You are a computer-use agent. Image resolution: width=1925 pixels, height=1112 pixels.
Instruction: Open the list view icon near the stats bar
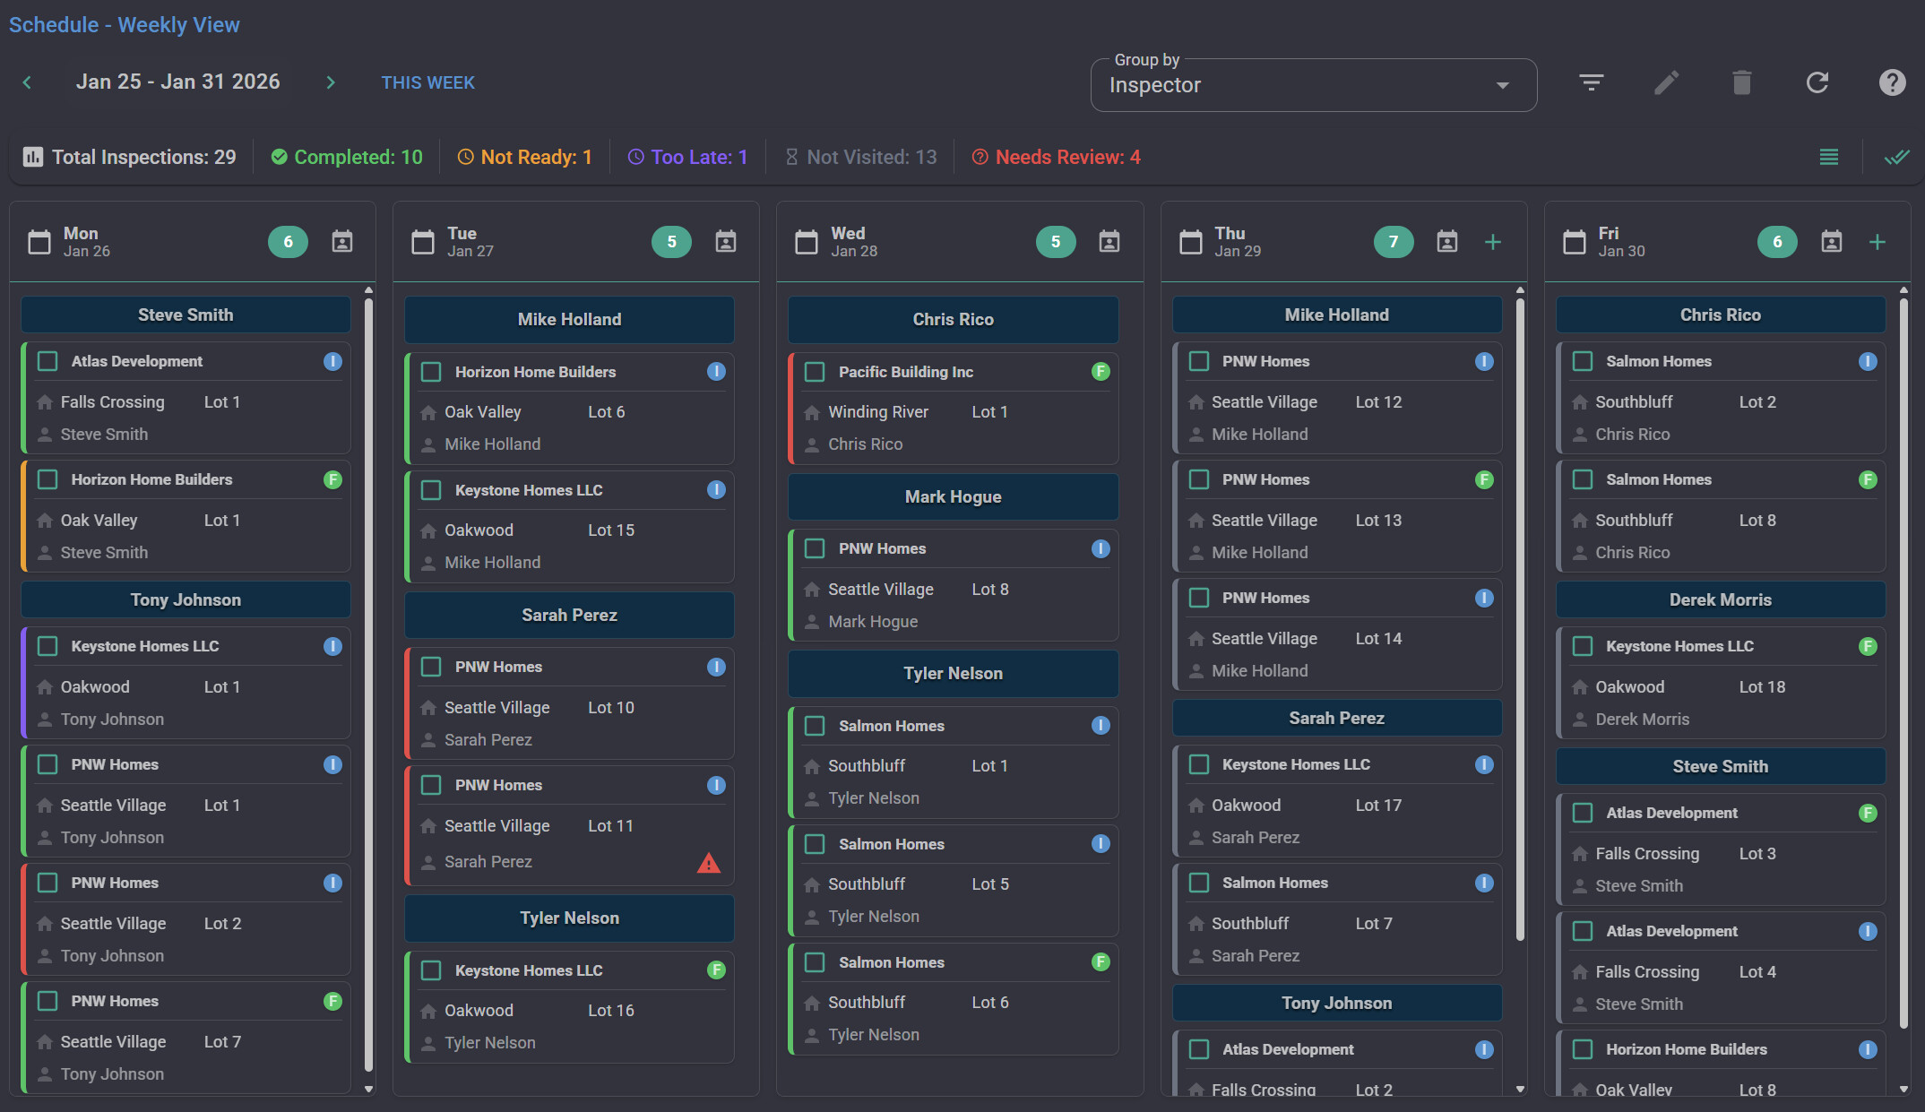pyautogui.click(x=1828, y=157)
